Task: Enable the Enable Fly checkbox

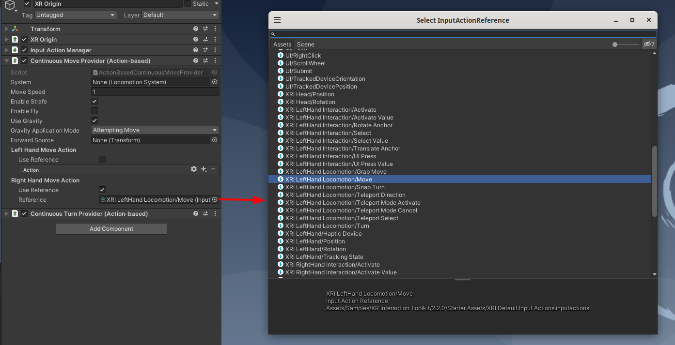Action: 94,111
